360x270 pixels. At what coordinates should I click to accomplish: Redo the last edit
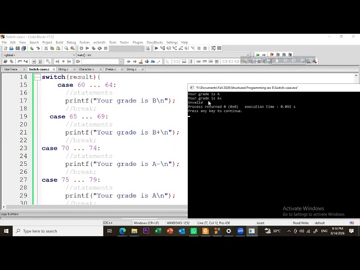pyautogui.click(x=38, y=48)
